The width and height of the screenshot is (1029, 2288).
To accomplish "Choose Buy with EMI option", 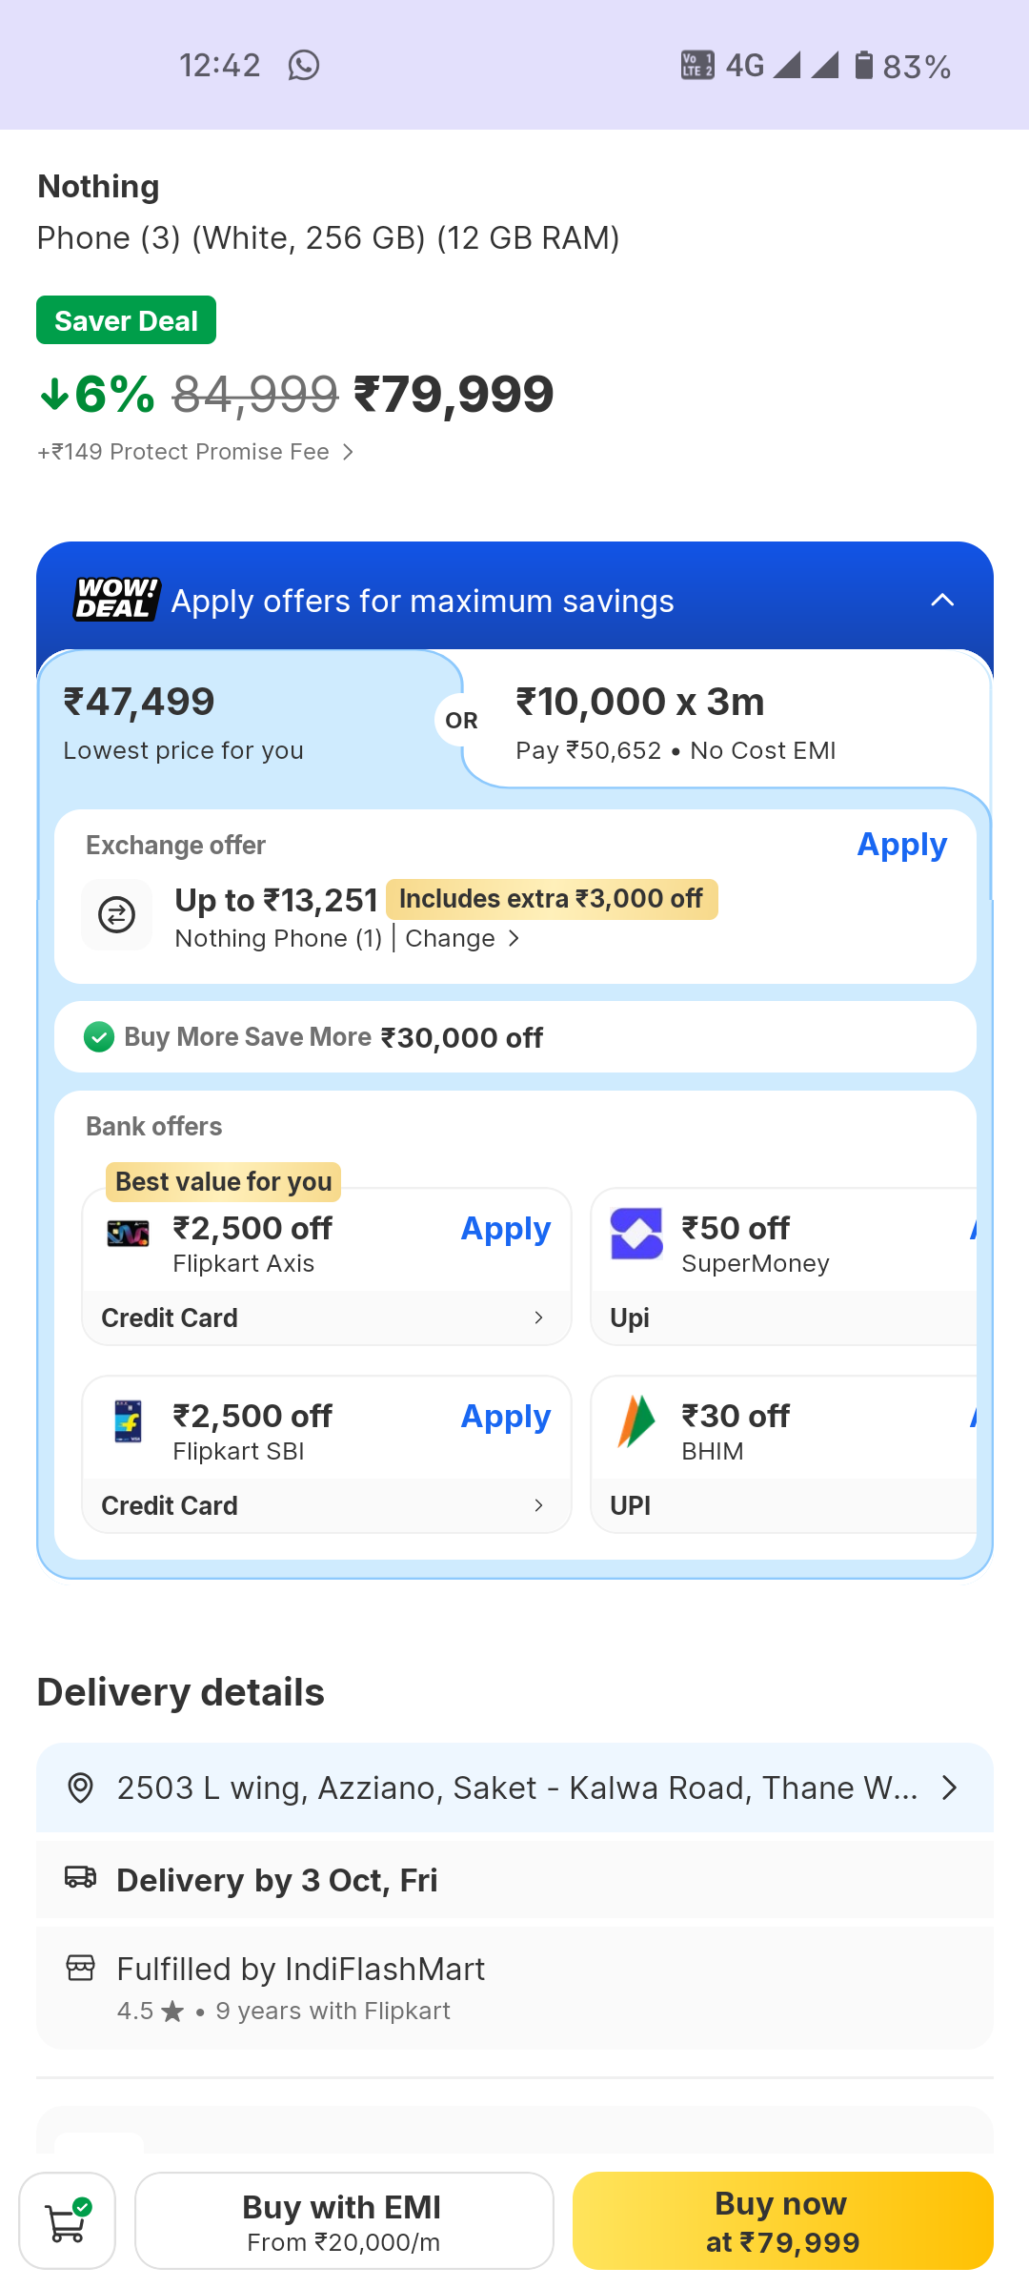I will [x=344, y=2221].
